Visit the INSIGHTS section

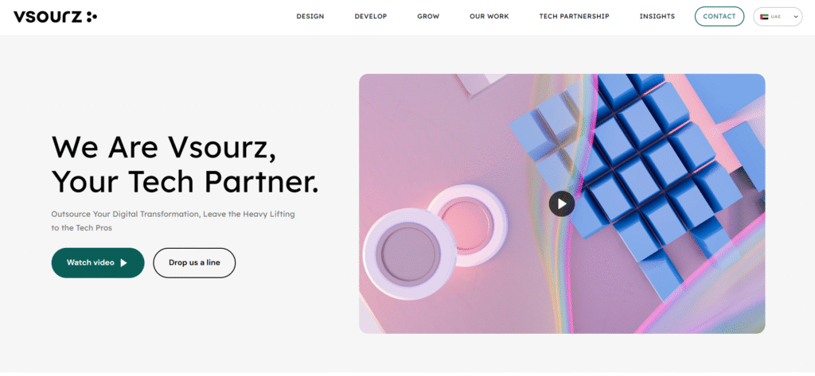click(x=657, y=17)
